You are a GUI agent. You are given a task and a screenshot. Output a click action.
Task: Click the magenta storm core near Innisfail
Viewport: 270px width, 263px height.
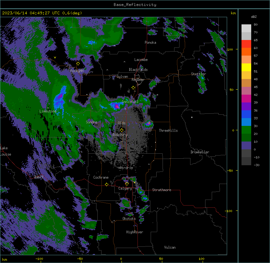tap(117, 106)
